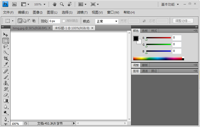Select the Eyedropper tool
This screenshot has height=127, width=200.
6,64
